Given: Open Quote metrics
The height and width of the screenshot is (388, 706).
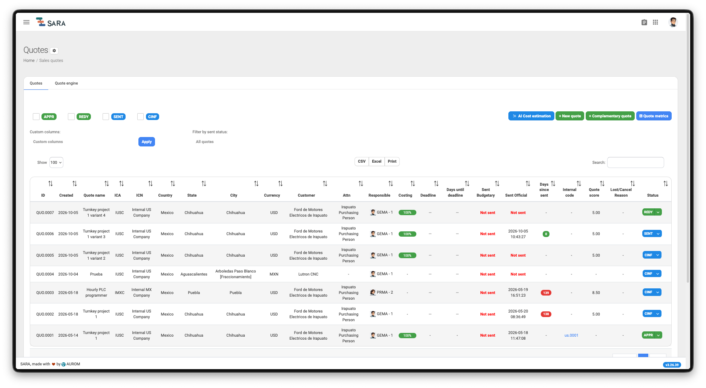Looking at the screenshot, I should coord(654,116).
